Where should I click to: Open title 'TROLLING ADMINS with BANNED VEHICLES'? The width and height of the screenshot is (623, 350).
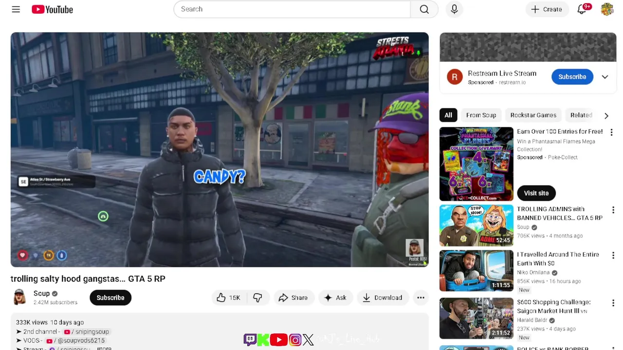click(560, 213)
